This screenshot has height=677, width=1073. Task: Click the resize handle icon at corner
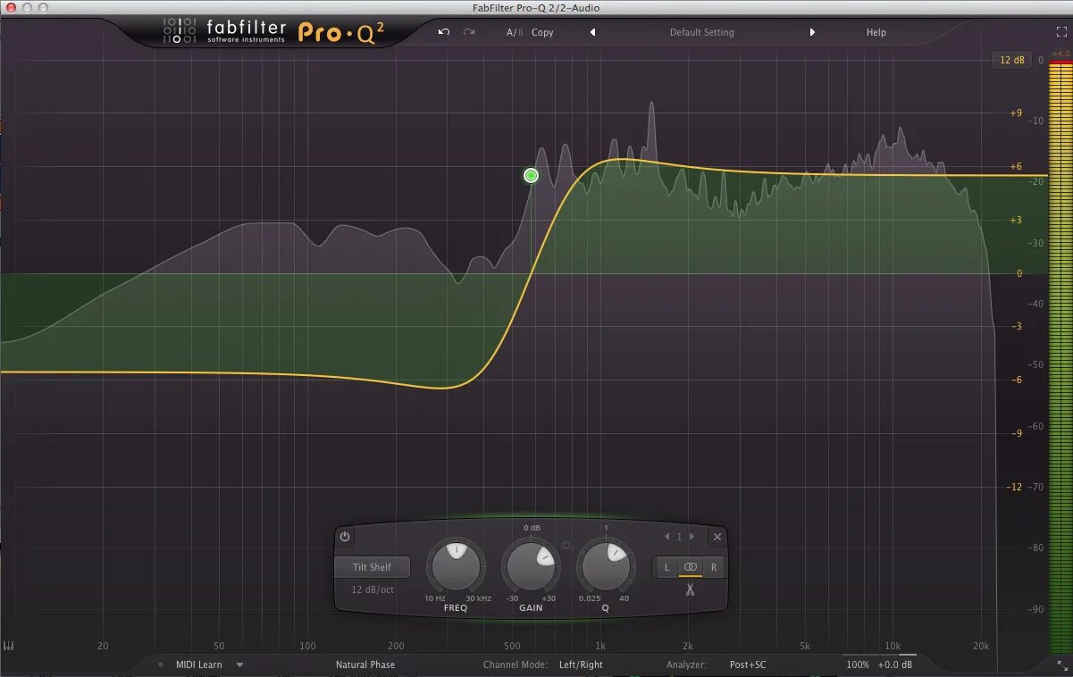[1061, 665]
